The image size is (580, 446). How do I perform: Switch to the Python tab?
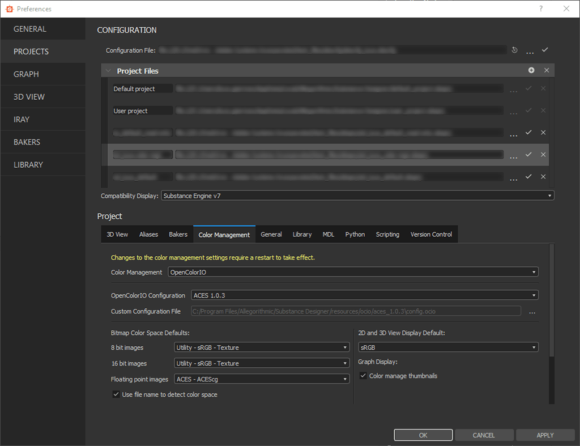355,234
